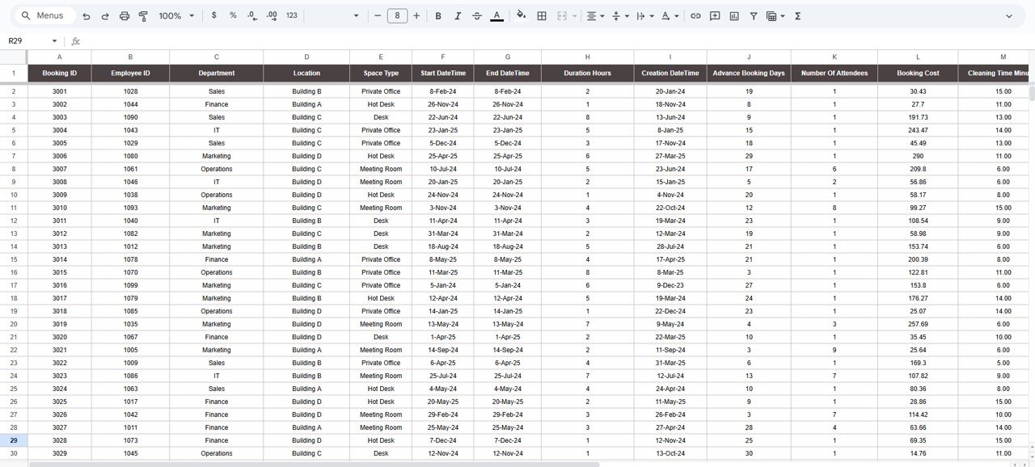Open the Menus search box
1035x467 pixels.
coord(47,16)
